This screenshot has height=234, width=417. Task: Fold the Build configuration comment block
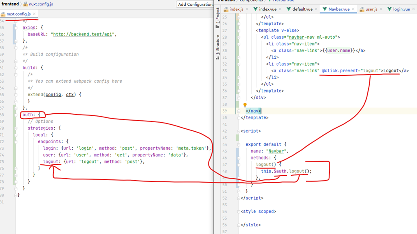16,48
